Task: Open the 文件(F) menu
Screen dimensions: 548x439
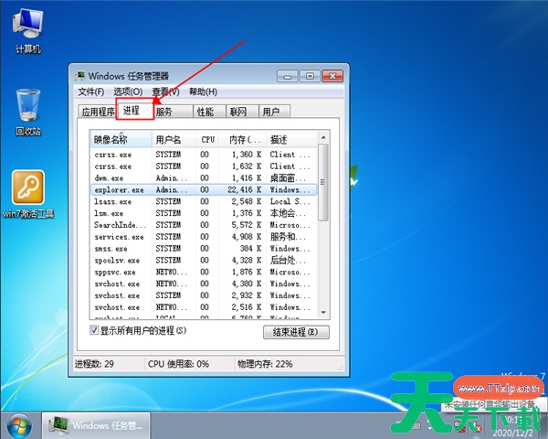Action: click(91, 91)
